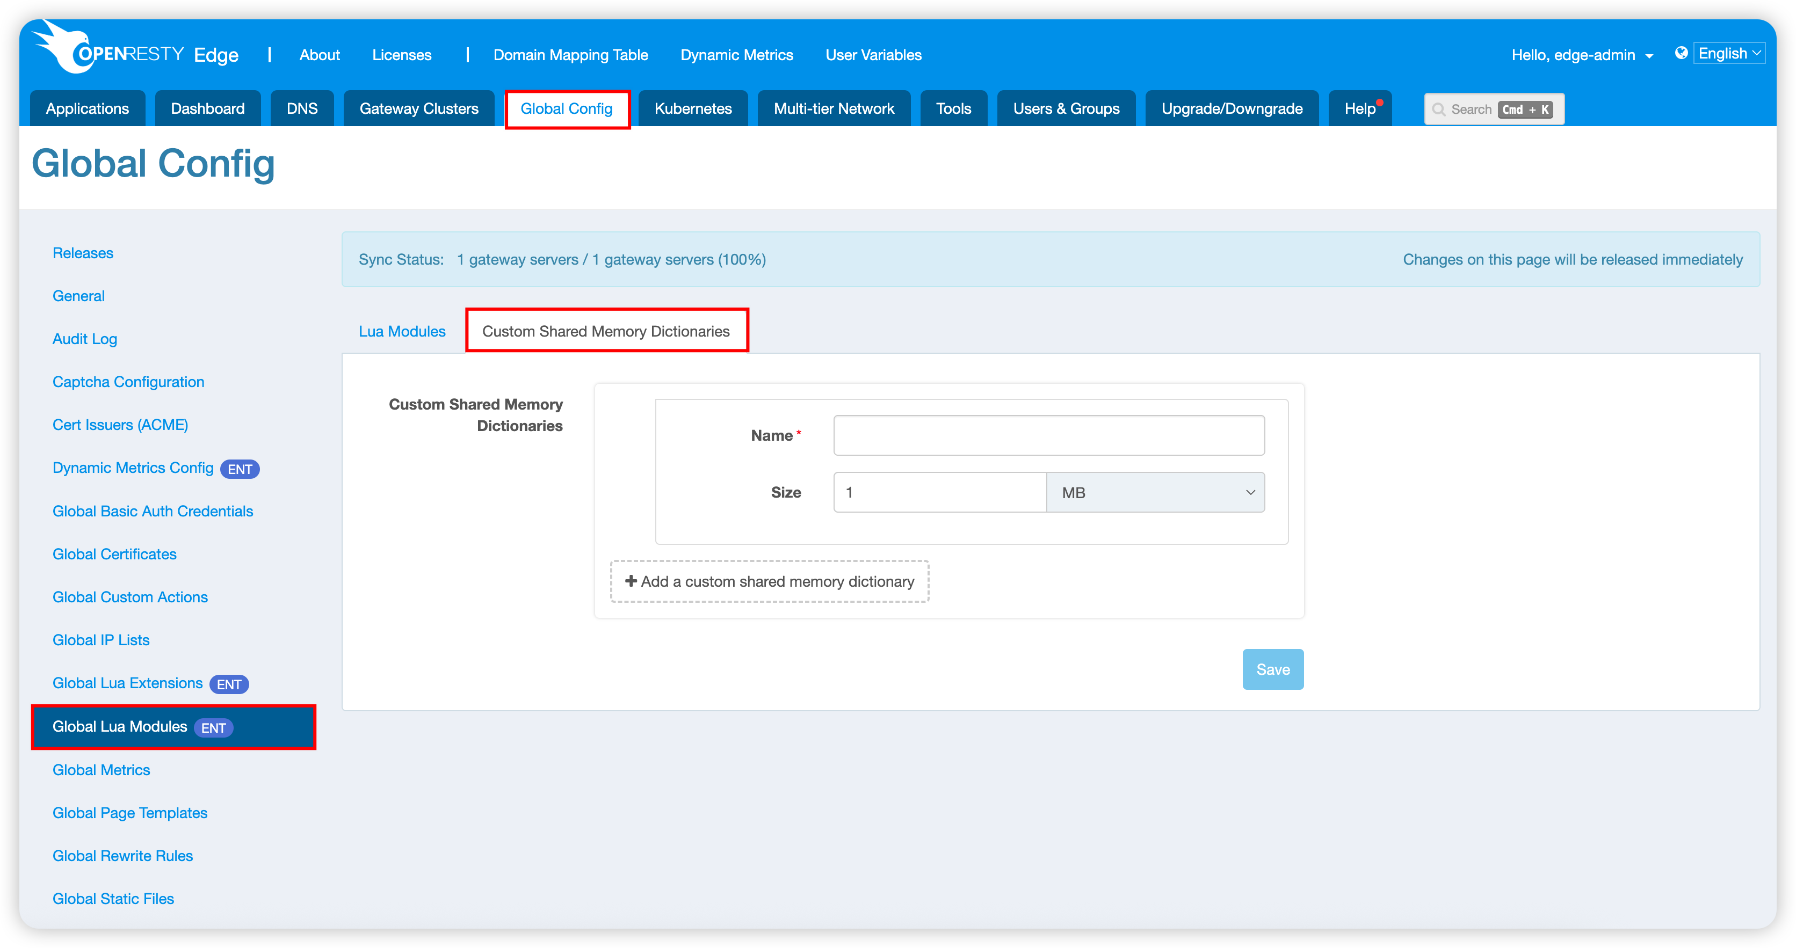This screenshot has height=948, width=1796.
Task: Open the Multi-tier Network tab
Action: [x=834, y=109]
